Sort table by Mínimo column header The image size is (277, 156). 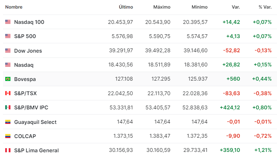pyautogui.click(x=200, y=7)
